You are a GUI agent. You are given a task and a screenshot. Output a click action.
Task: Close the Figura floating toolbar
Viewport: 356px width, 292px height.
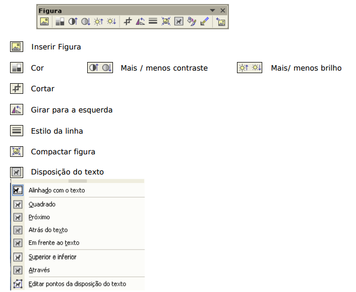[x=222, y=10]
